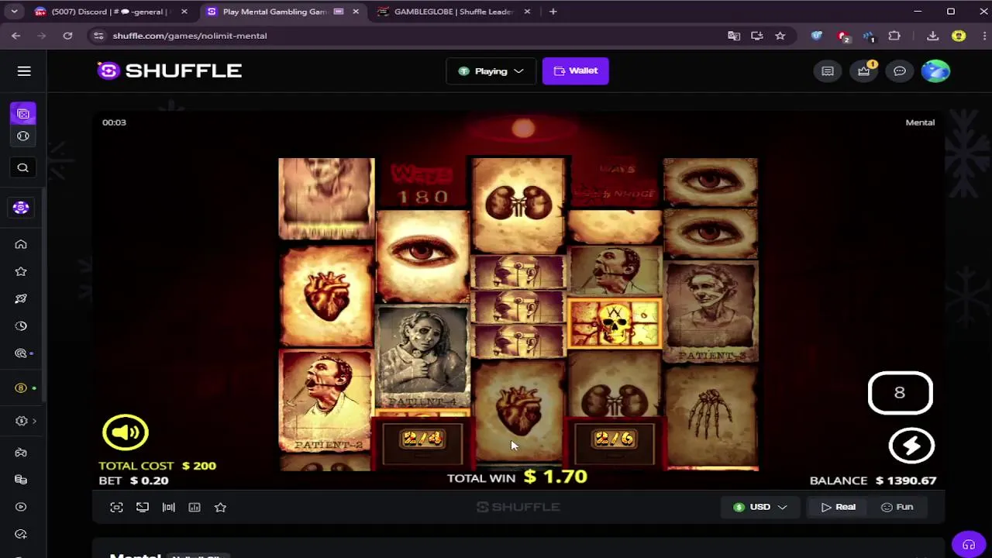The image size is (992, 558).
Task: Open the Chrome profile avatar
Action: tap(959, 36)
